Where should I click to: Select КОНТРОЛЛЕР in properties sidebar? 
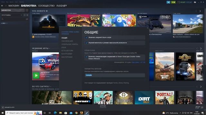[67, 54]
